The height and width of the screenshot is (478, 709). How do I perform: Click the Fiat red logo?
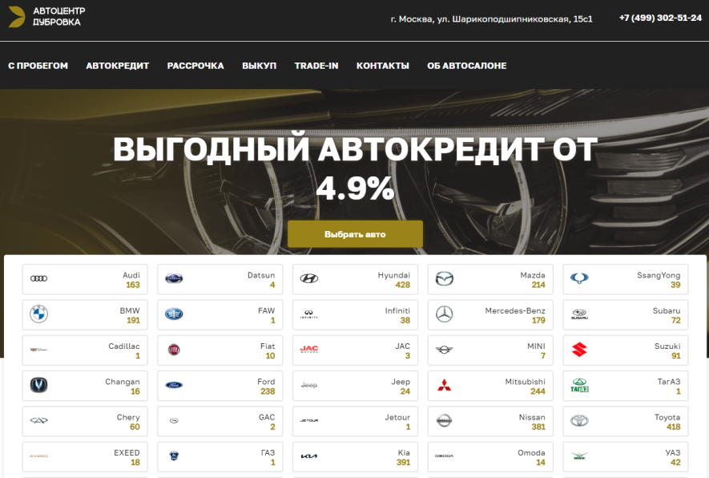click(x=174, y=350)
